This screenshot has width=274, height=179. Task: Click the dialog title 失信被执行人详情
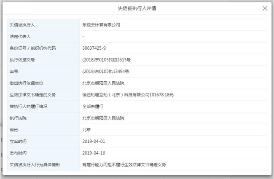coord(137,8)
